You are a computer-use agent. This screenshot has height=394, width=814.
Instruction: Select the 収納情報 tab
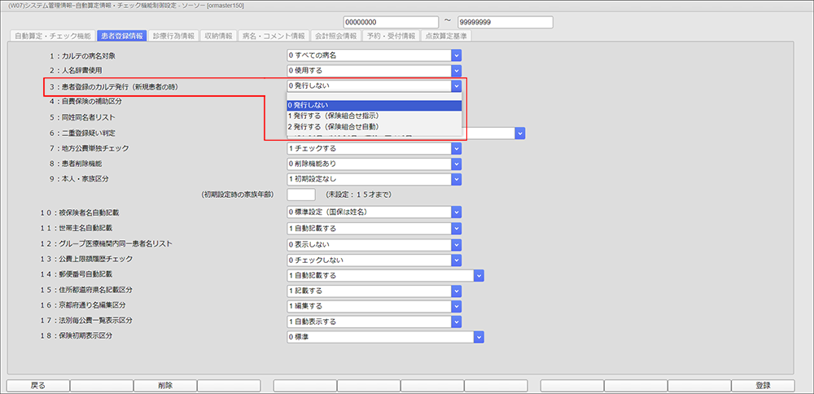point(218,36)
